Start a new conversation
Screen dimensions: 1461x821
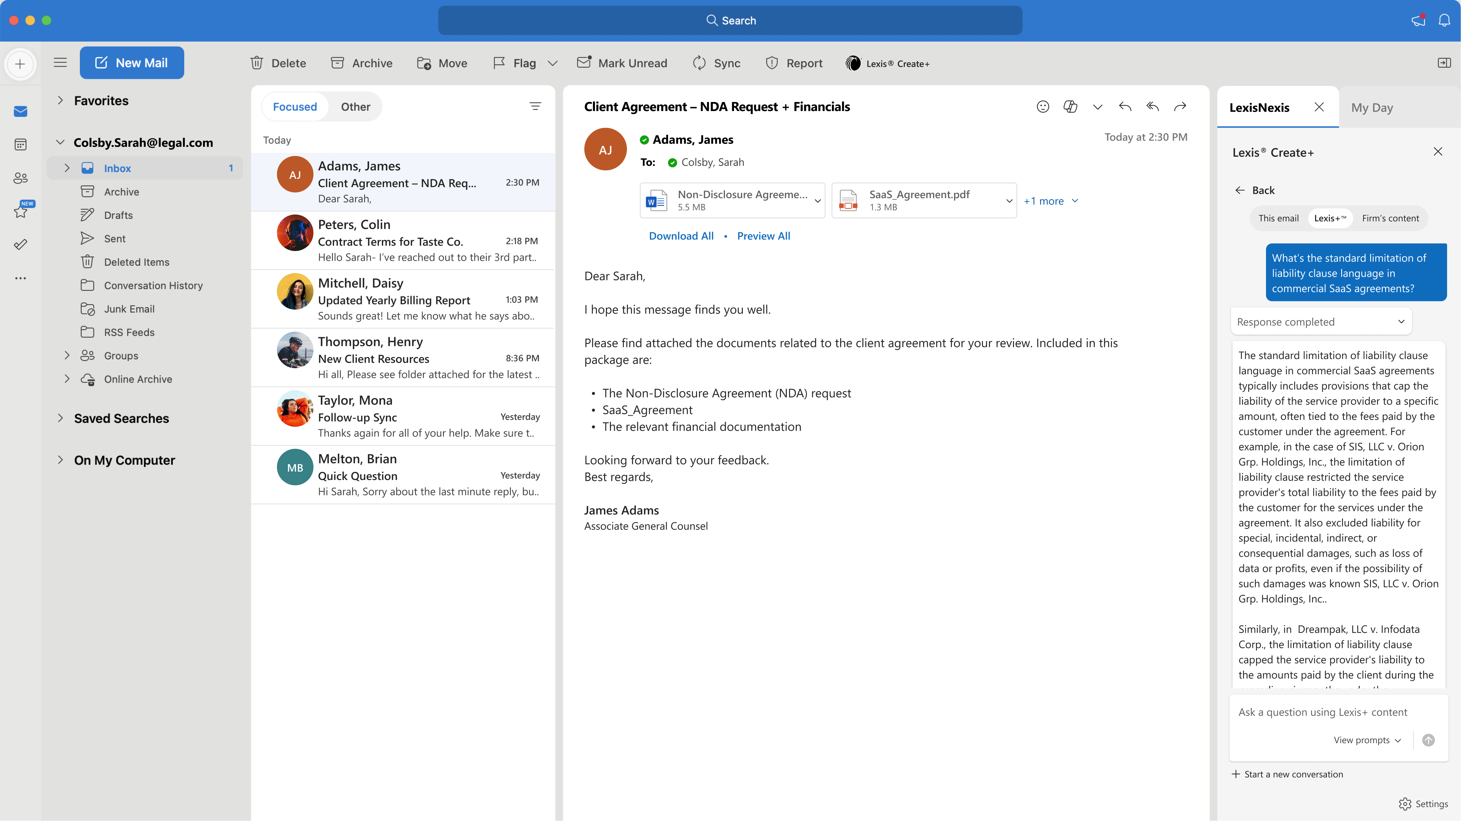tap(1287, 774)
